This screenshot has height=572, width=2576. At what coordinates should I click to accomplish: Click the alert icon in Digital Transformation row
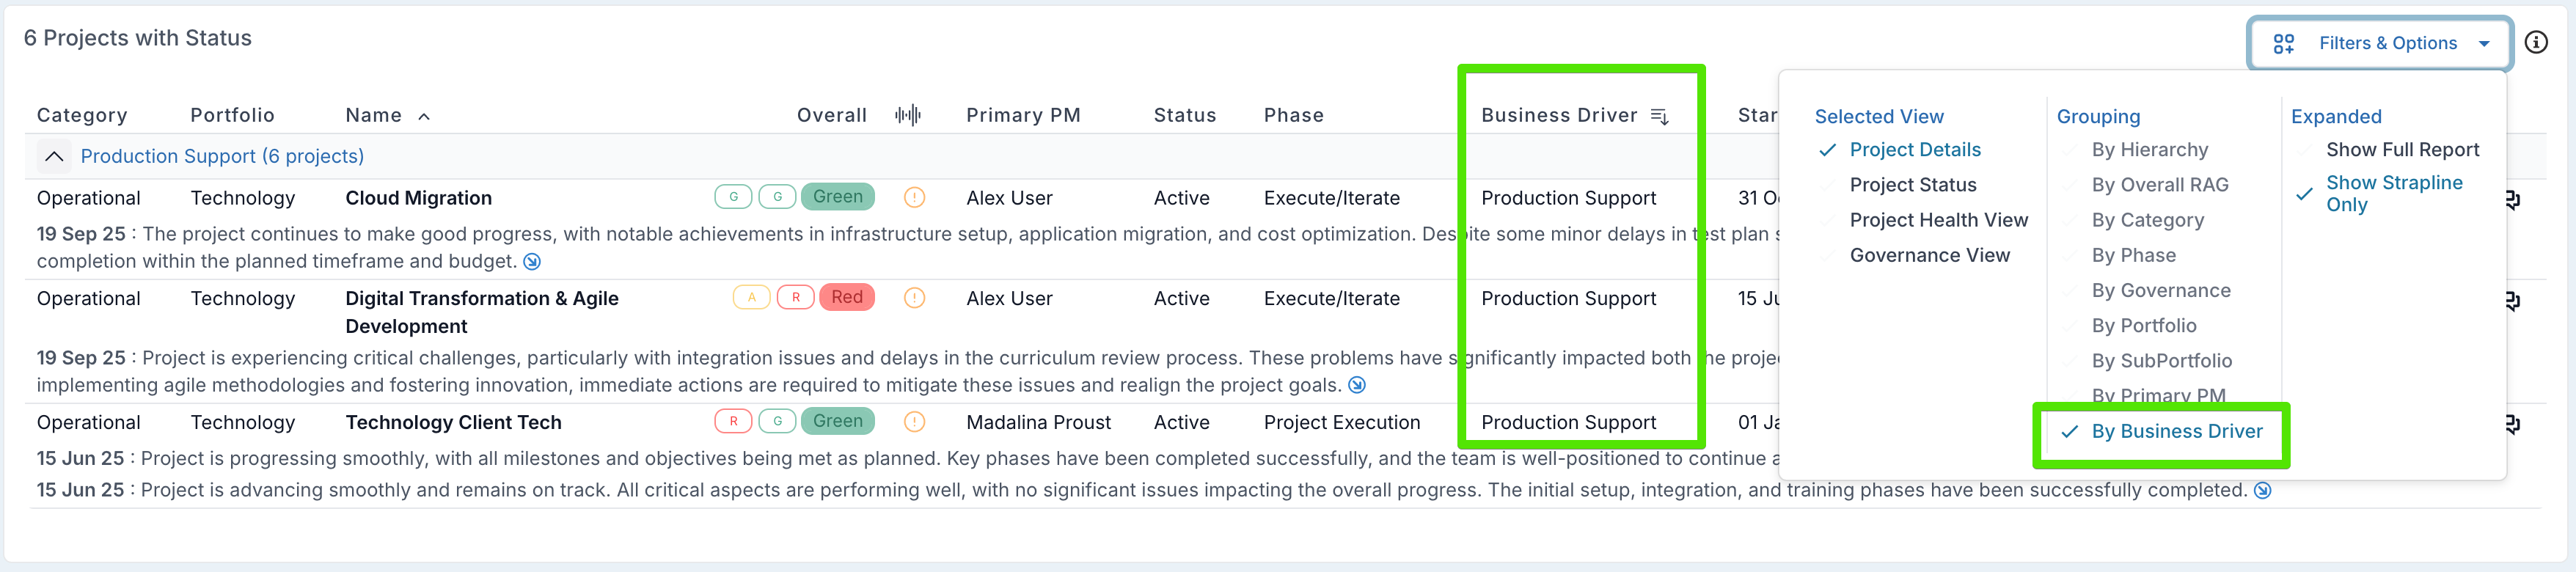(913, 298)
